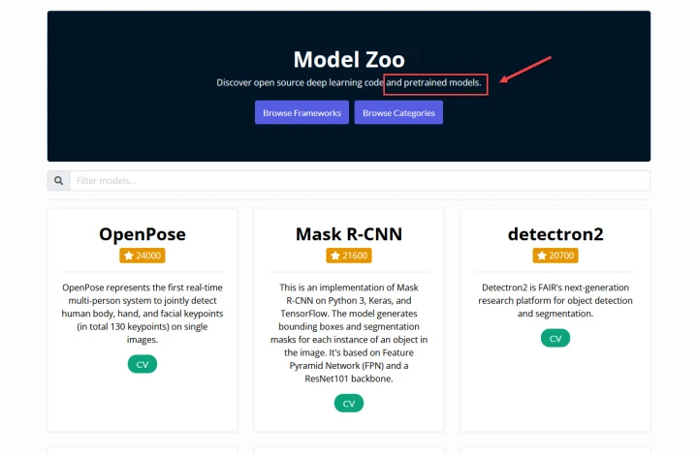The width and height of the screenshot is (698, 454).
Task: Click the highlighted 'and pretrained models' text
Action: (433, 82)
